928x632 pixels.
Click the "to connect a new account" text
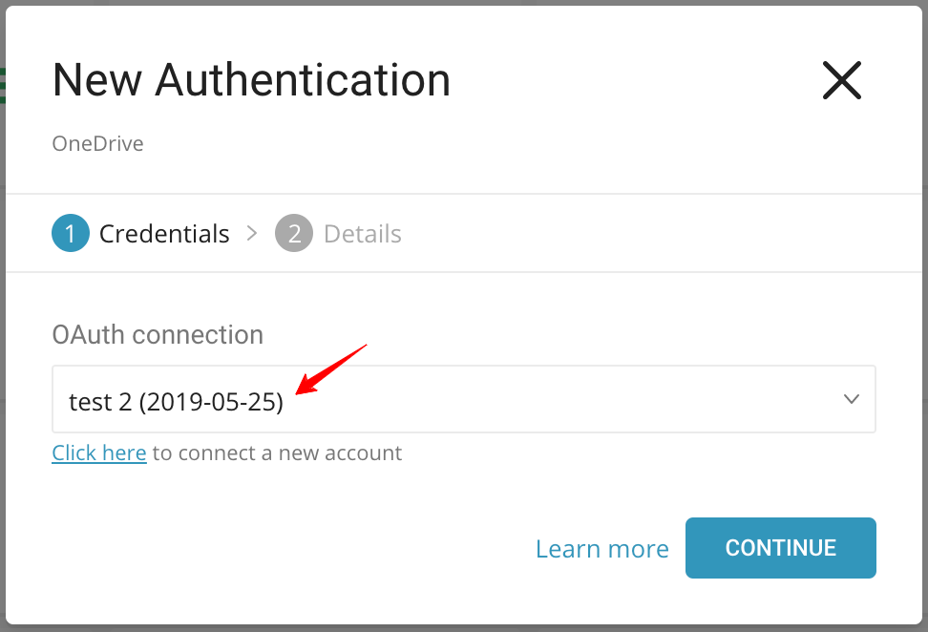pyautogui.click(x=277, y=453)
